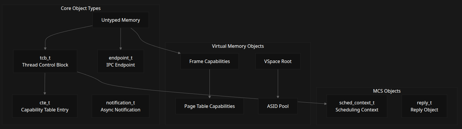Click the MCS Objects group title
Image resolution: width=462 pixels, height=129 pixels.
(387, 91)
